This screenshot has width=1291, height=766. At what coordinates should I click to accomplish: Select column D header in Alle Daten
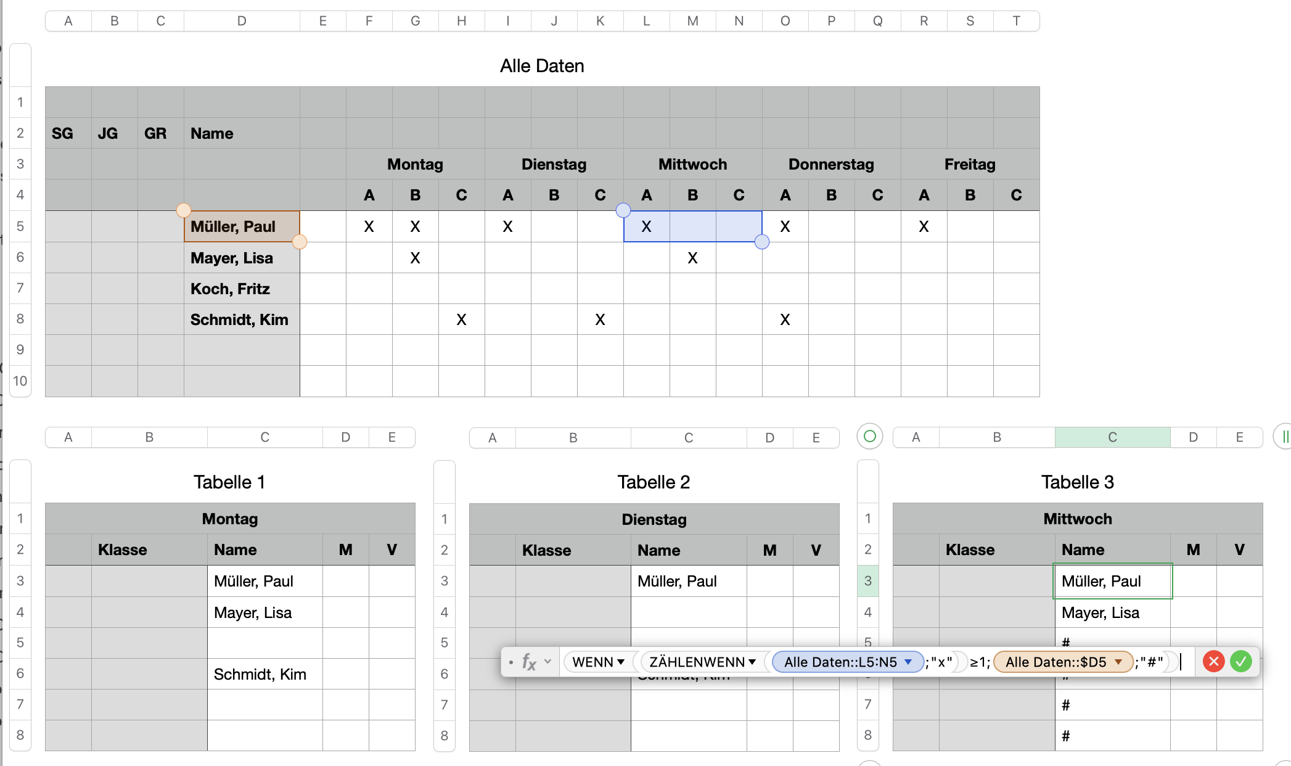242,21
